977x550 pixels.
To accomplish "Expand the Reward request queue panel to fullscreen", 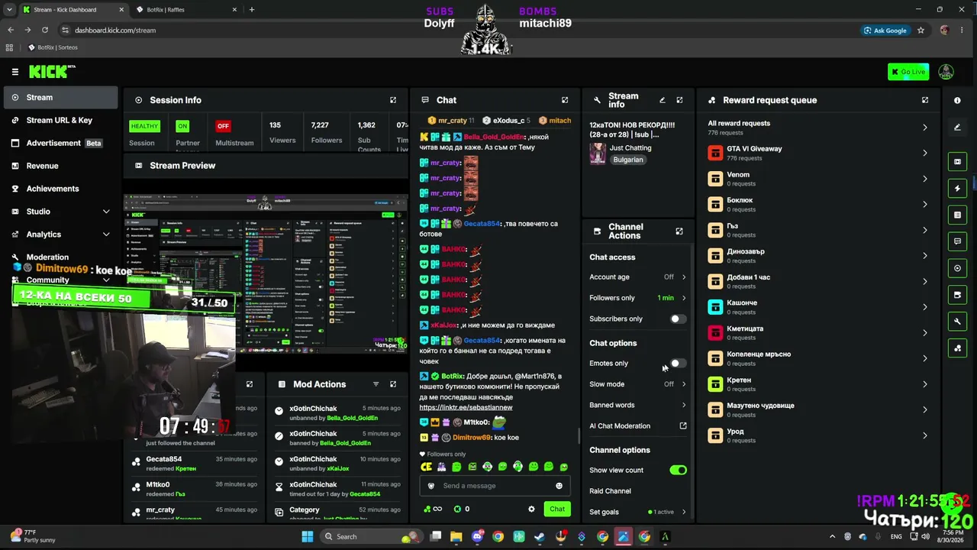I will point(925,100).
